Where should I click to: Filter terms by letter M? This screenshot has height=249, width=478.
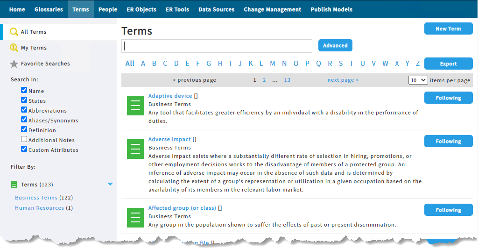click(273, 64)
